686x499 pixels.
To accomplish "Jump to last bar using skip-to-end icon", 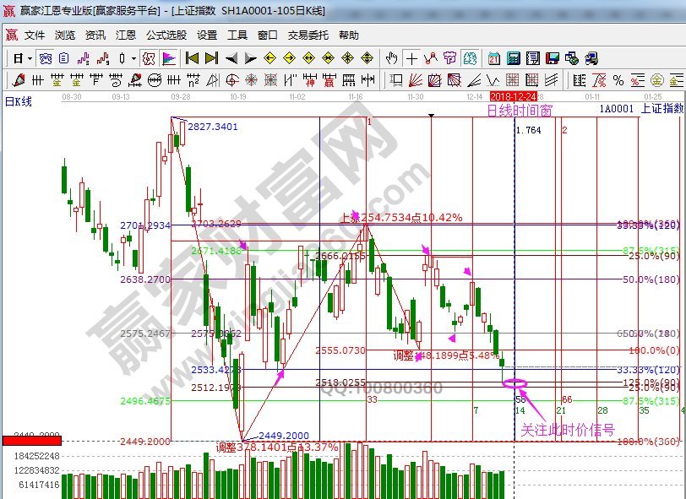I will 211,58.
